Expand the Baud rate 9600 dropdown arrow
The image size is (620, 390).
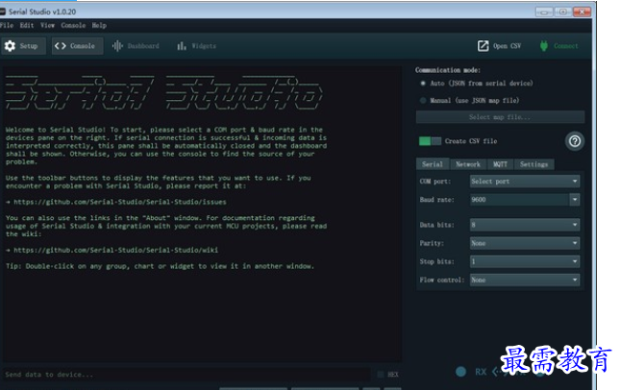click(x=575, y=200)
